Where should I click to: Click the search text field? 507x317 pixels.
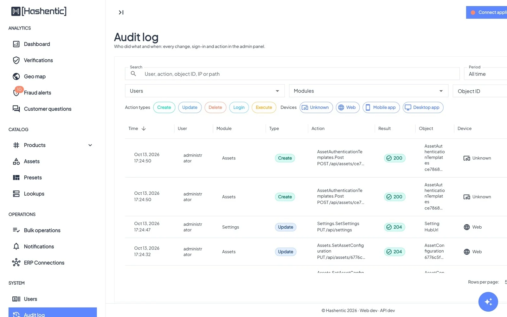pyautogui.click(x=292, y=74)
